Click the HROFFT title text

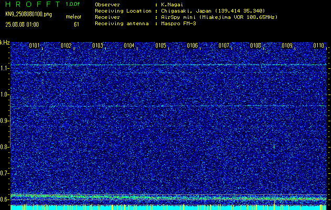(33, 4)
